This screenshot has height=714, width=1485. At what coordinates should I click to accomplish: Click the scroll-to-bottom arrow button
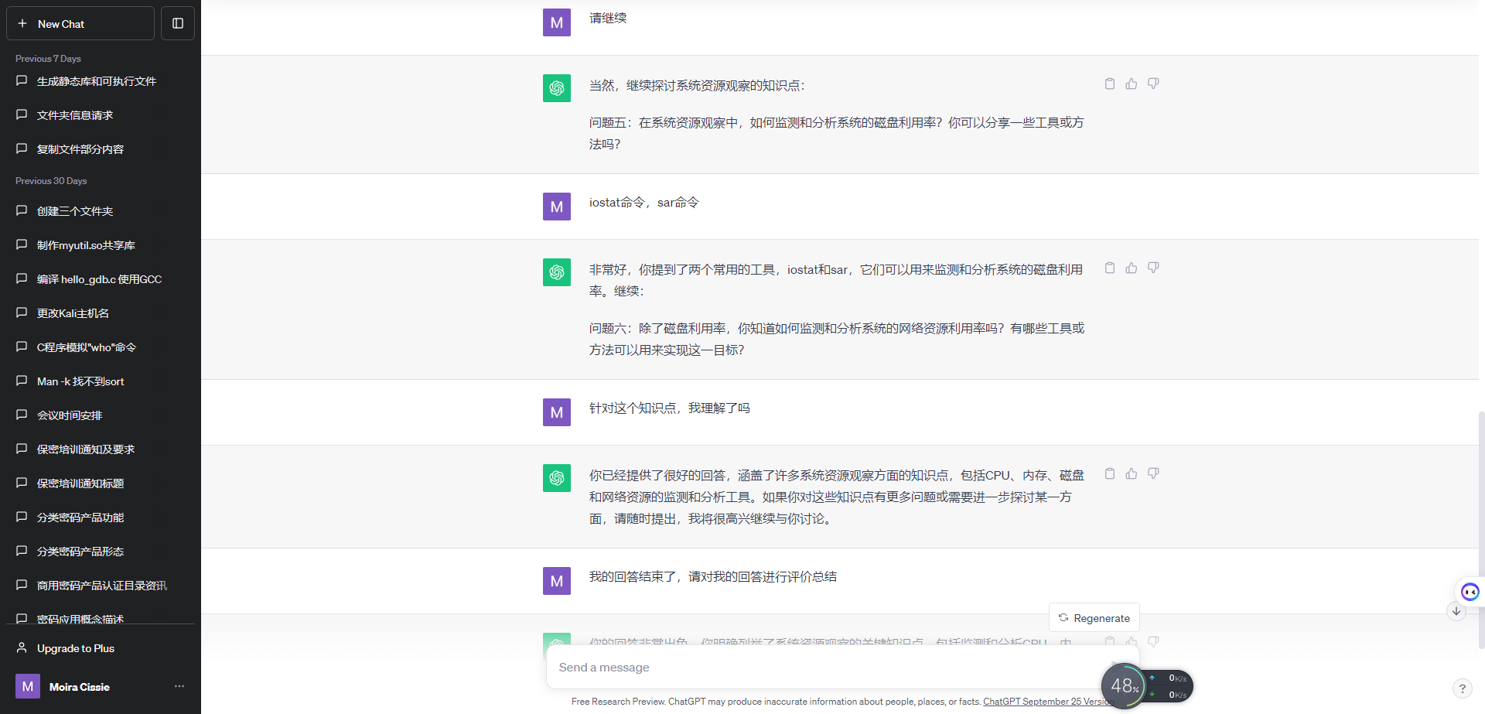click(1456, 611)
